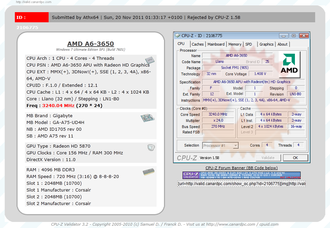Switch to the Graphics tab
The width and height of the screenshot is (330, 228).
266,44
